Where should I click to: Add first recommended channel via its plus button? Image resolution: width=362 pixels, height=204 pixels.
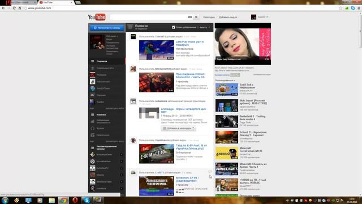(122, 155)
